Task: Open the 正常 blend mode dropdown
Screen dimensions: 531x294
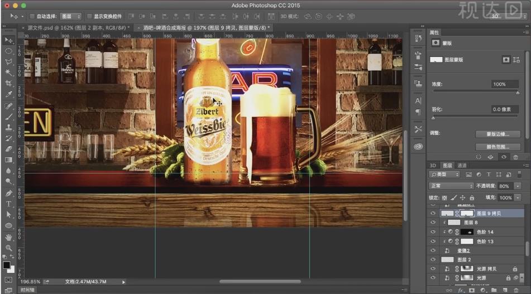Action: point(451,186)
